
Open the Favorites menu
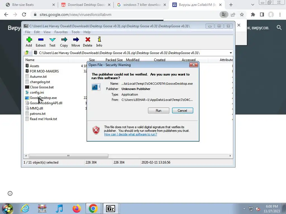(x=61, y=32)
